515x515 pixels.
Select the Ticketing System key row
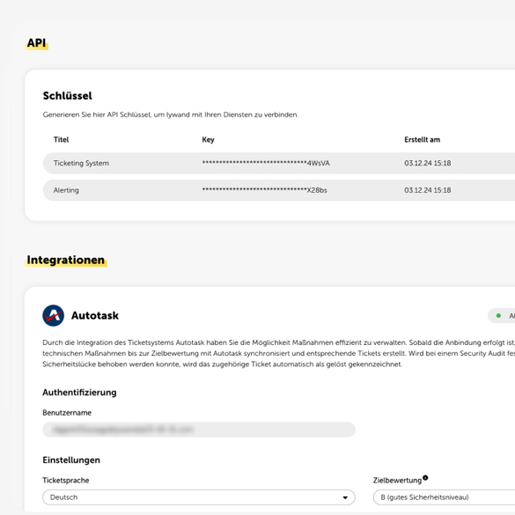tap(279, 163)
